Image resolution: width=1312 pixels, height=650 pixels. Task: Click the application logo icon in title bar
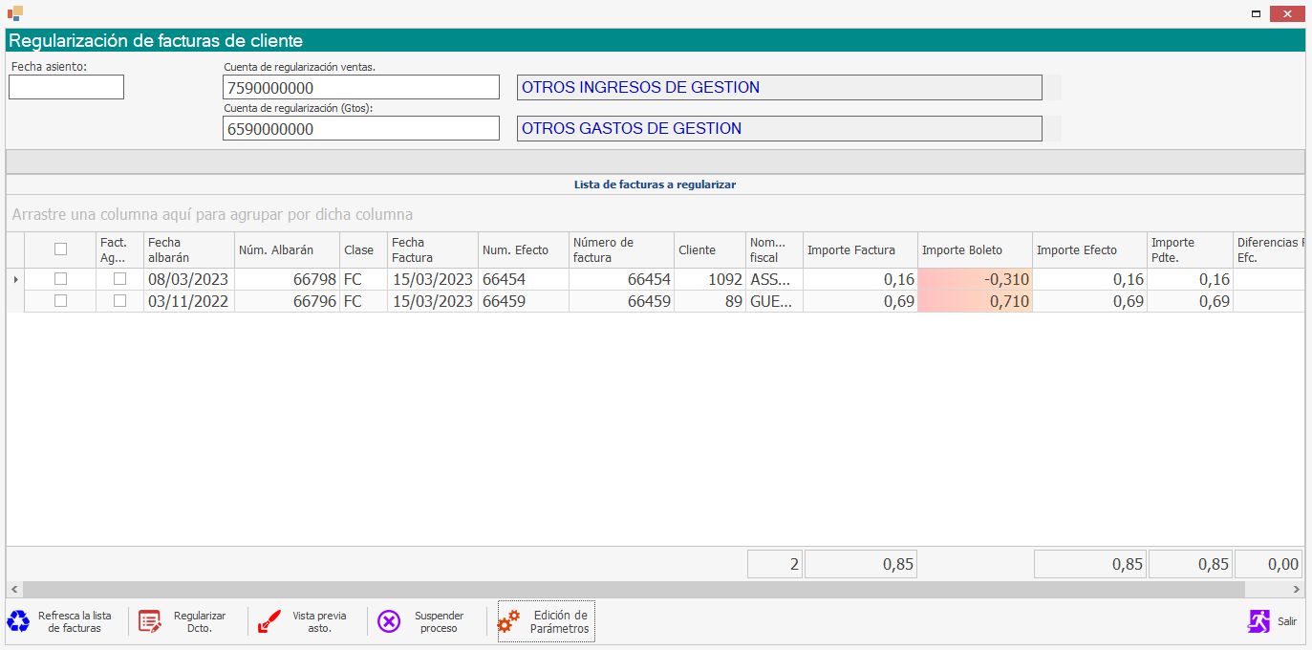pos(14,13)
